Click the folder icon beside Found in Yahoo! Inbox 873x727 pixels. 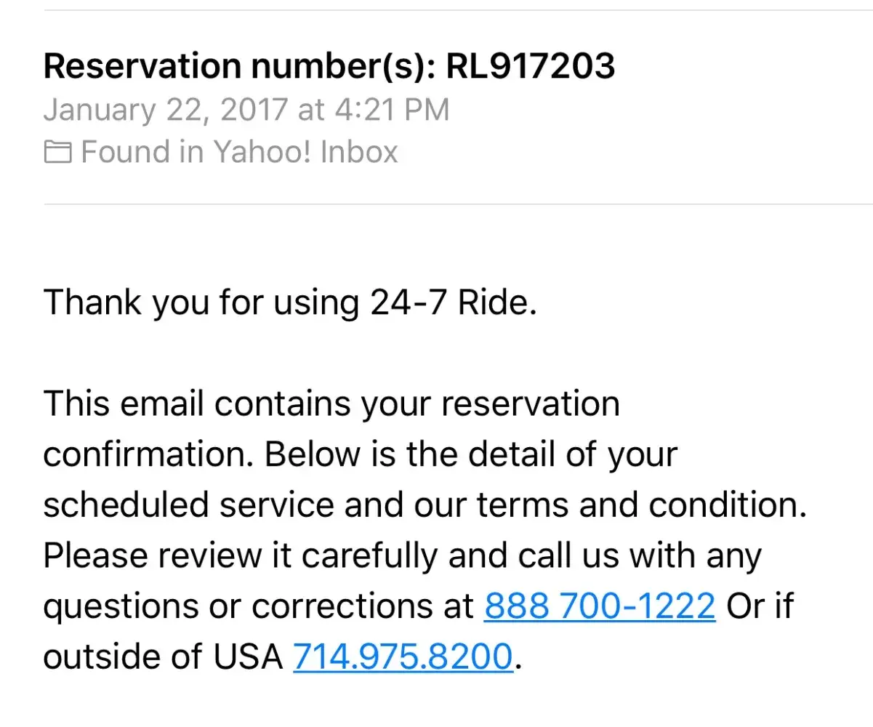(57, 153)
